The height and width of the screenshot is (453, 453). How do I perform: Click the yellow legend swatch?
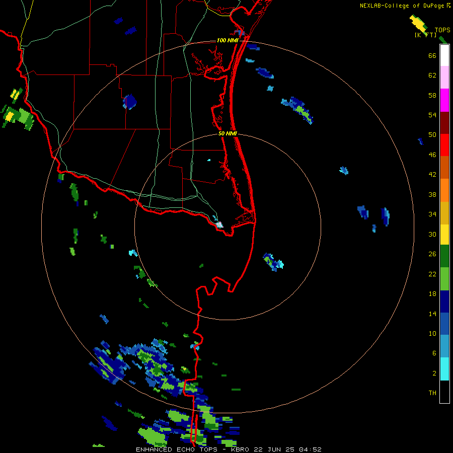pos(444,235)
